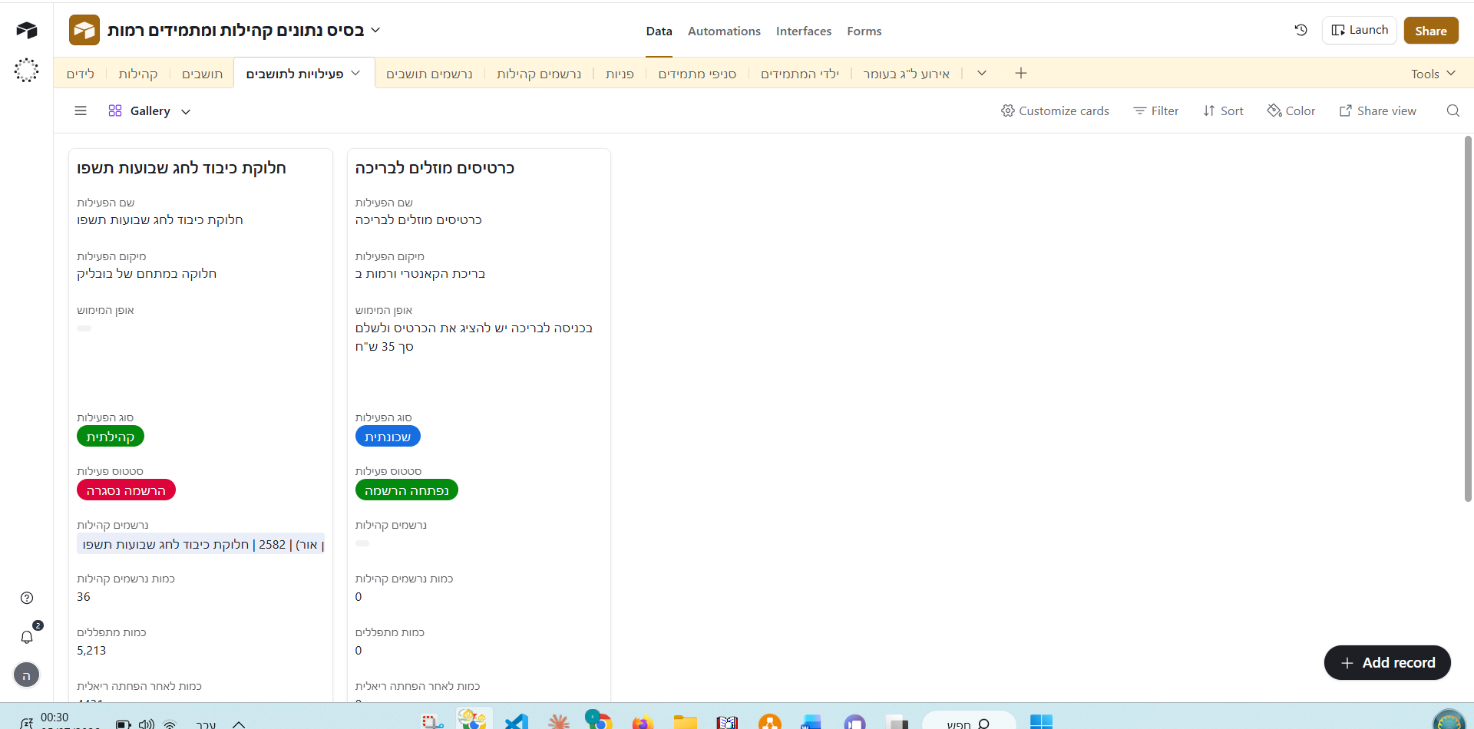This screenshot has height=729, width=1474.
Task: Open the Tools dropdown menu
Action: pyautogui.click(x=1433, y=74)
